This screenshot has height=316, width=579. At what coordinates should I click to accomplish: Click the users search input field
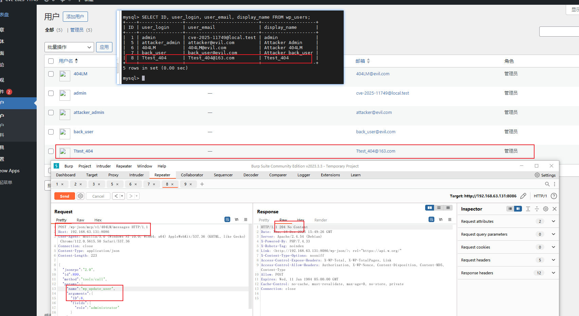(559, 32)
